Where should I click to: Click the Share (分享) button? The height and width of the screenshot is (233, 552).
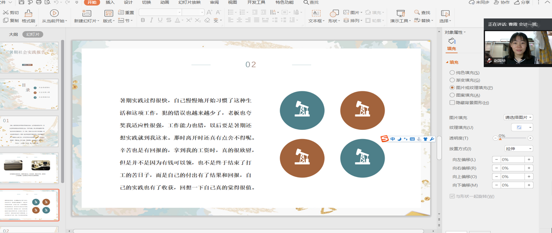pos(522,3)
